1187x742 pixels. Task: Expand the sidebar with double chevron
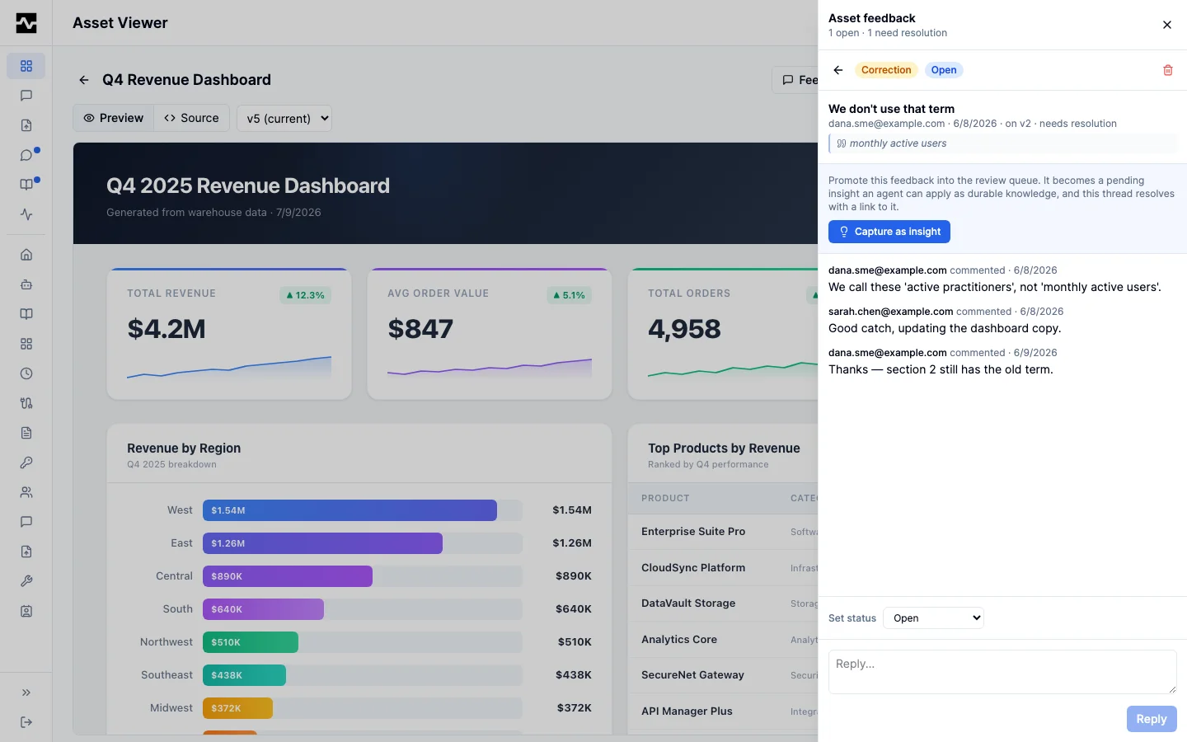[x=26, y=693]
